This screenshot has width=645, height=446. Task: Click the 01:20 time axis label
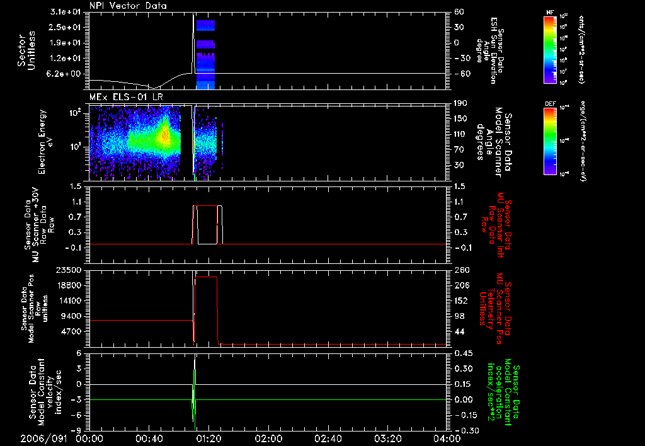[208, 438]
